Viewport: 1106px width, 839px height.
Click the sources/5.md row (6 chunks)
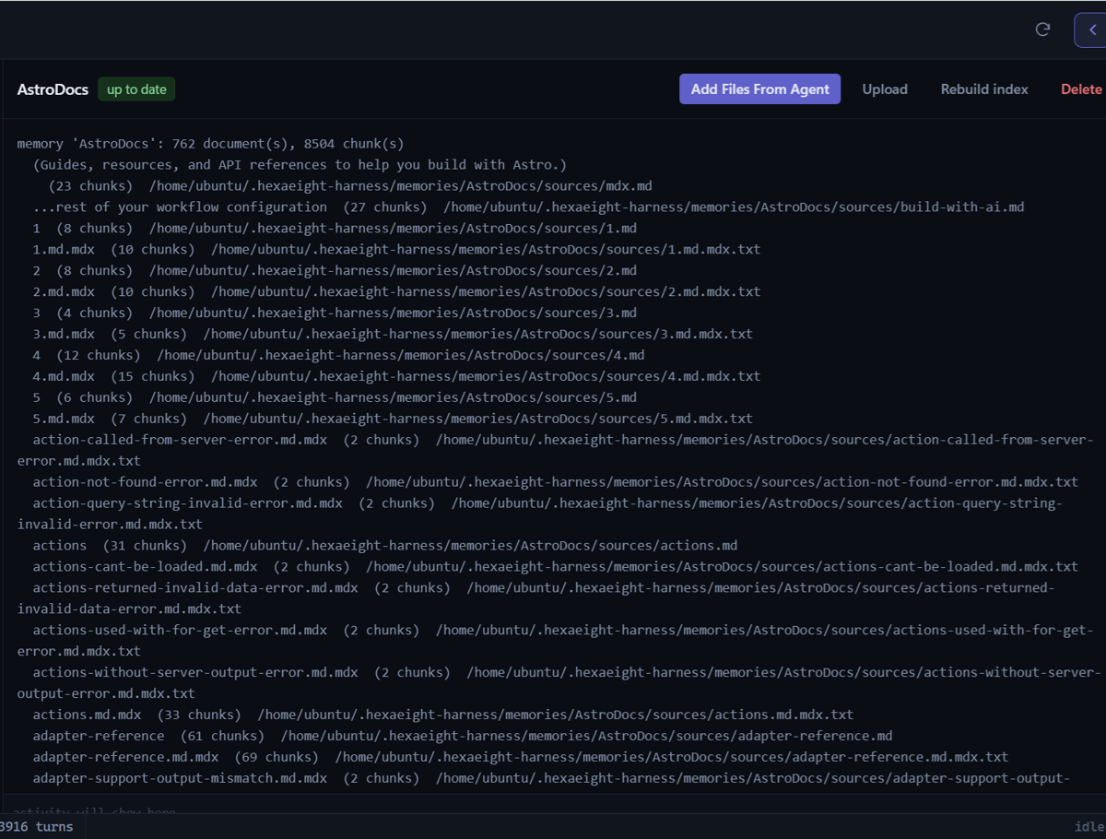(x=335, y=398)
